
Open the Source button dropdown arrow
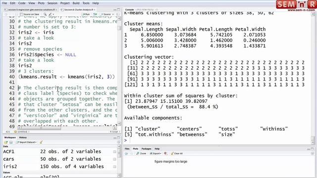point(113,14)
